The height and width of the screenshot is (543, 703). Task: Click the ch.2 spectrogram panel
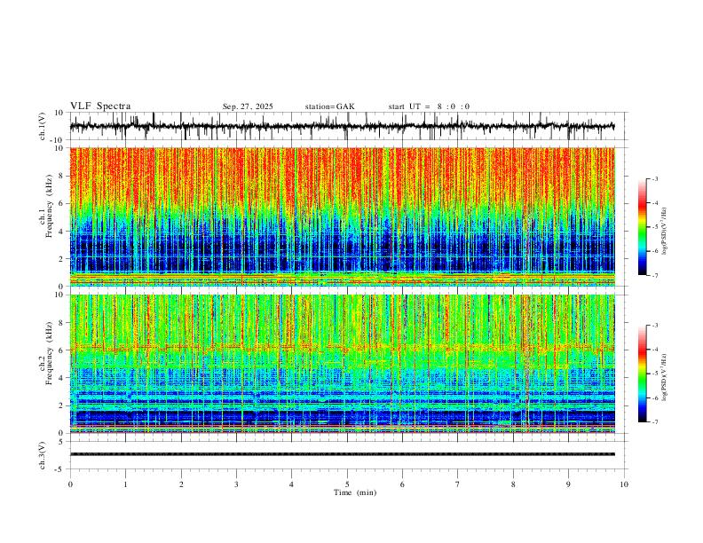point(342,364)
